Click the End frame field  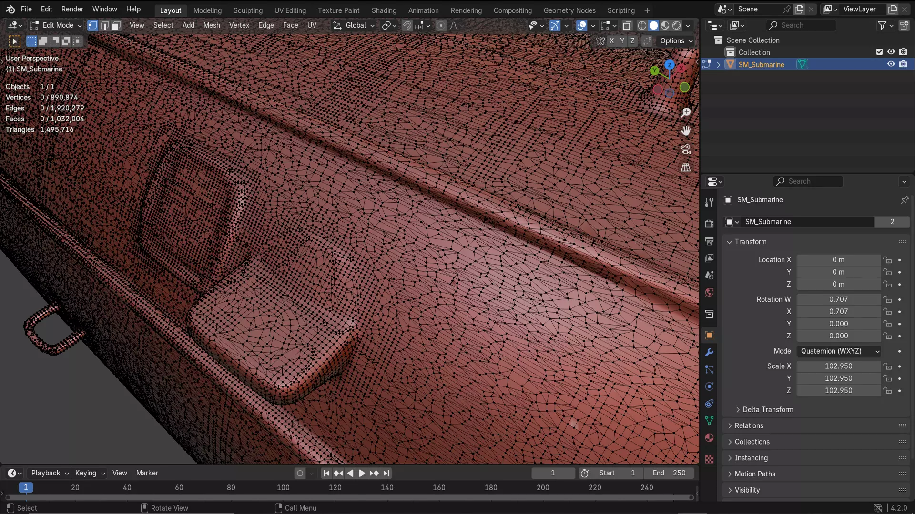(x=669, y=473)
